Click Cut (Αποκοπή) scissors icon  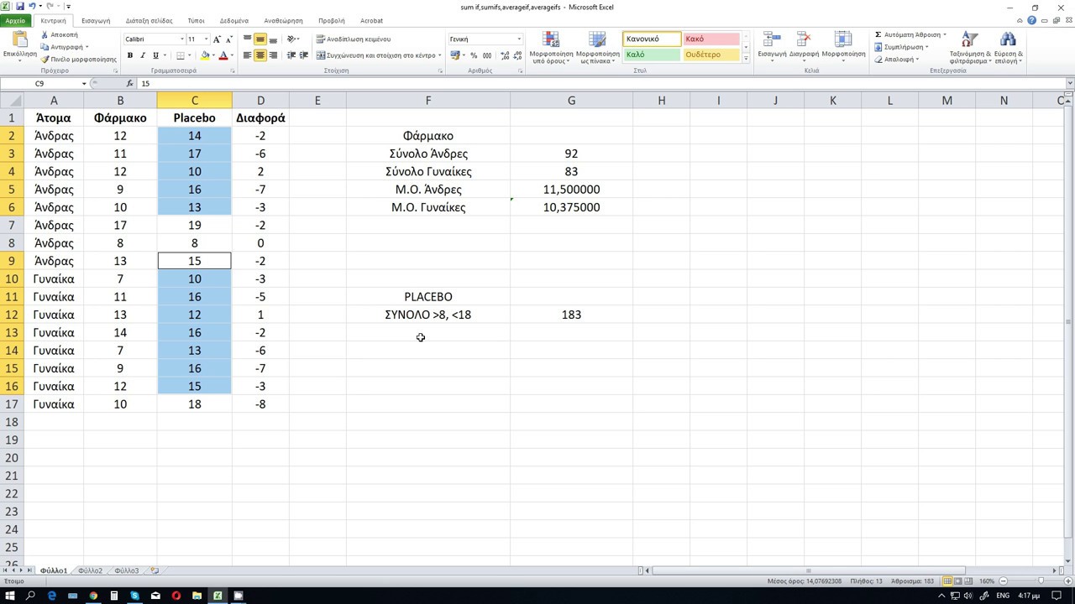(x=45, y=35)
